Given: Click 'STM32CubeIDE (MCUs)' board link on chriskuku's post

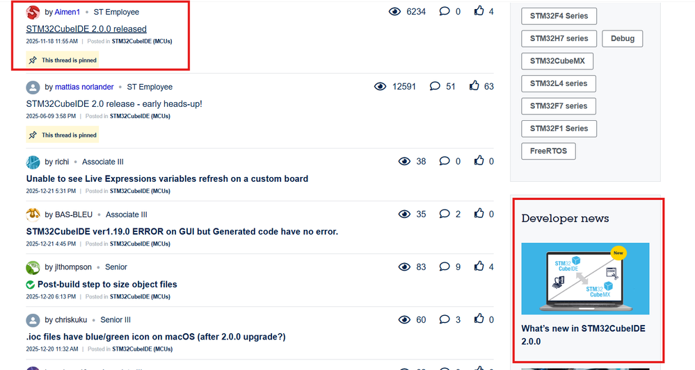Looking at the screenshot, I should [x=143, y=349].
